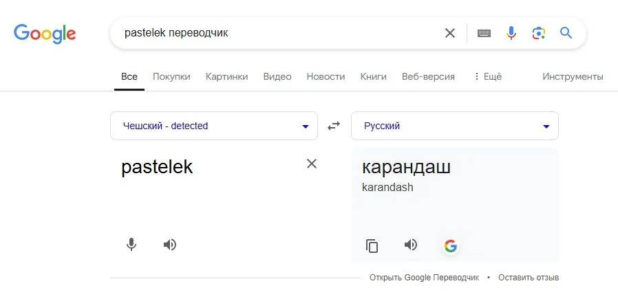Dictate source text with translator microphone
618x301 pixels.
pyautogui.click(x=131, y=244)
